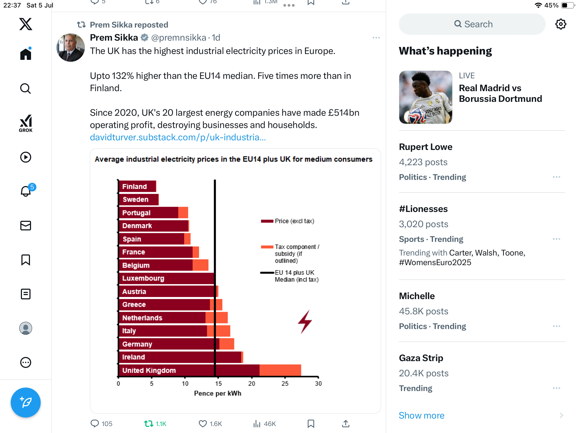Open the davidturver.substack.com link
The height and width of the screenshot is (433, 578).
coord(178,137)
